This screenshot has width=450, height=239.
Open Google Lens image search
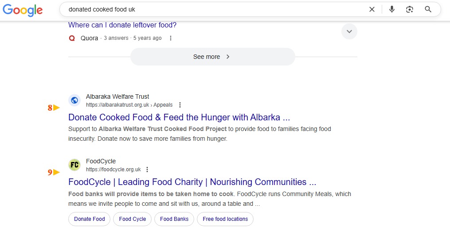click(x=410, y=9)
